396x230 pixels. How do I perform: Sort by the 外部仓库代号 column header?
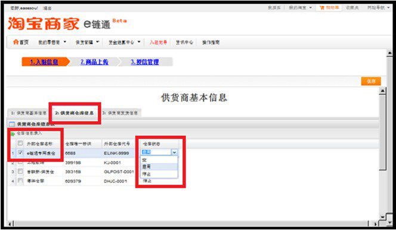coord(117,144)
